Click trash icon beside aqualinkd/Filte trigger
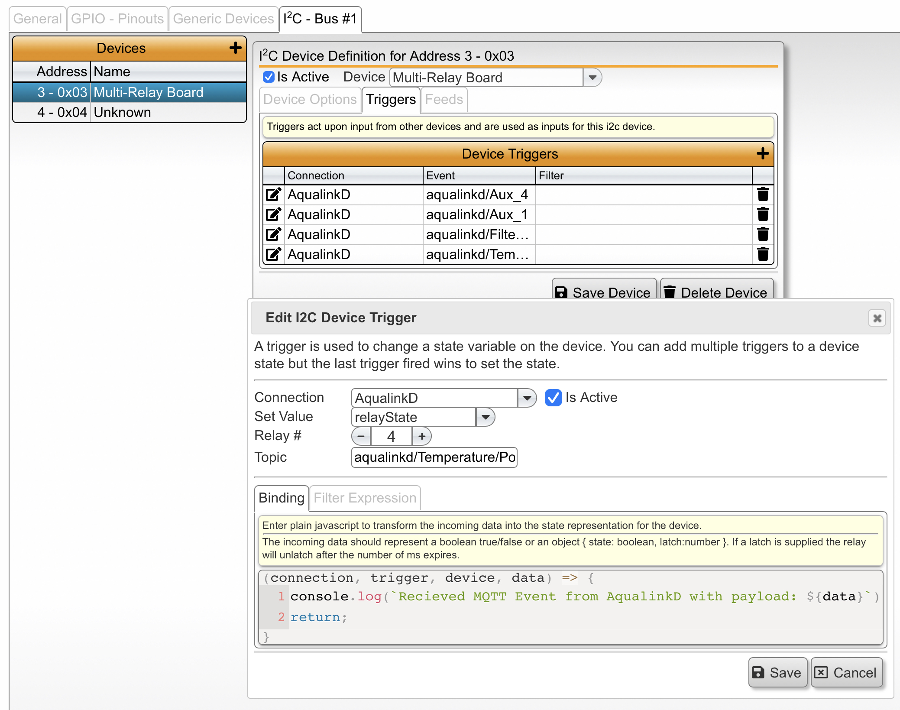The height and width of the screenshot is (710, 900). 763,234
